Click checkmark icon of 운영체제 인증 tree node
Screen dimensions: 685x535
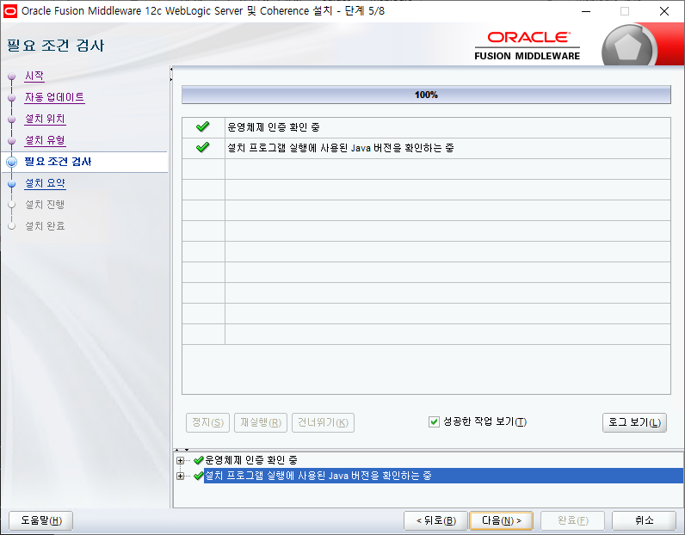point(199,460)
